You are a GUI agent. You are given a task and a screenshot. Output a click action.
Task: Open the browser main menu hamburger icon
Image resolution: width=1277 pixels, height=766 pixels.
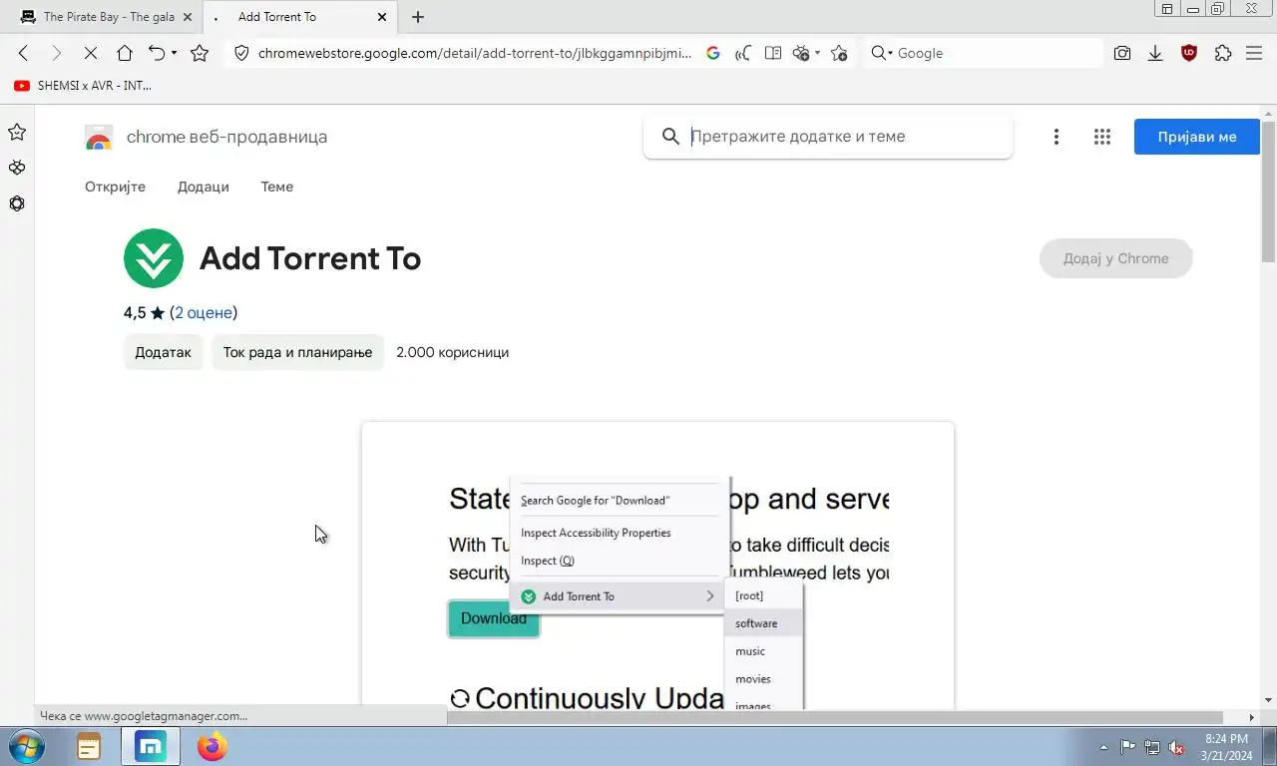tap(1254, 53)
